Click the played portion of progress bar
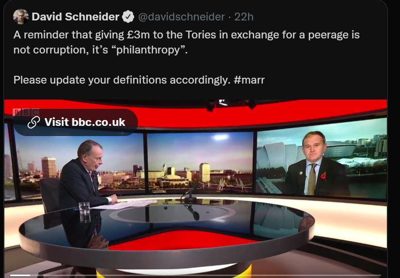 (20, 276)
